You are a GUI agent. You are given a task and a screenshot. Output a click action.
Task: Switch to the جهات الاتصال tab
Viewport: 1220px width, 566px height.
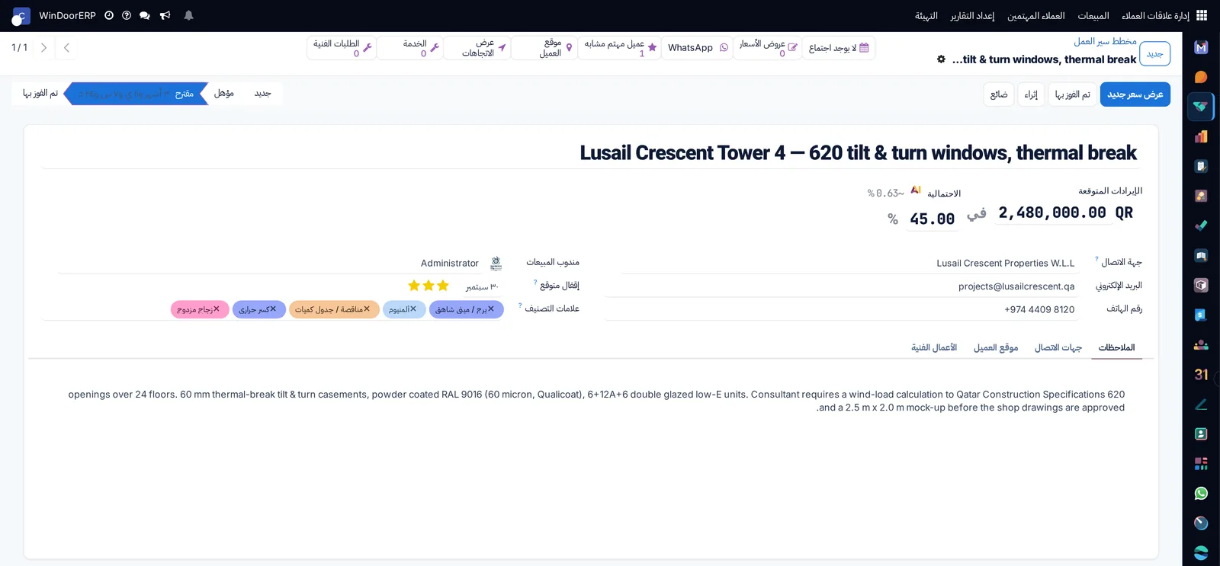point(1058,347)
